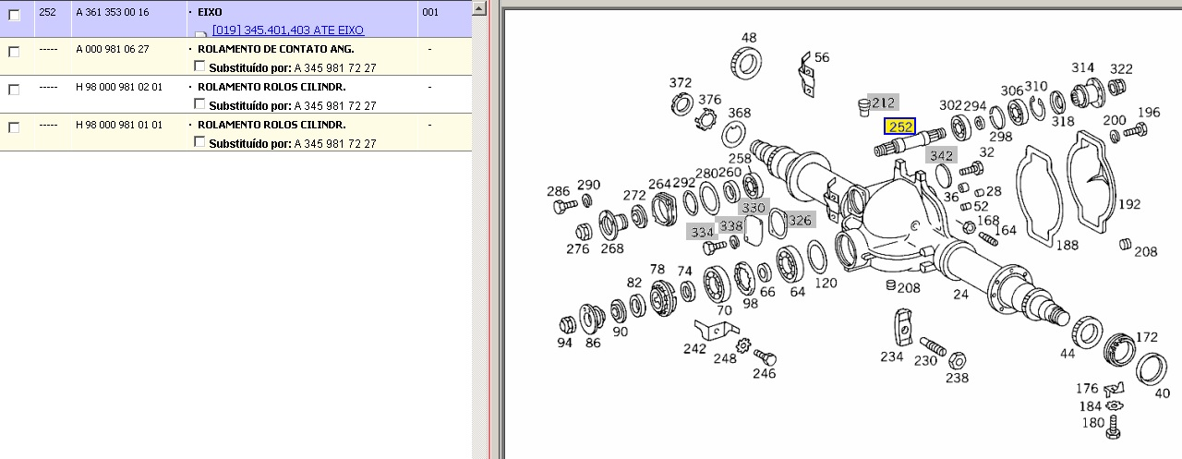Select gray callout 212 in the diagram
Screen dimensions: 1182x459
point(883,103)
